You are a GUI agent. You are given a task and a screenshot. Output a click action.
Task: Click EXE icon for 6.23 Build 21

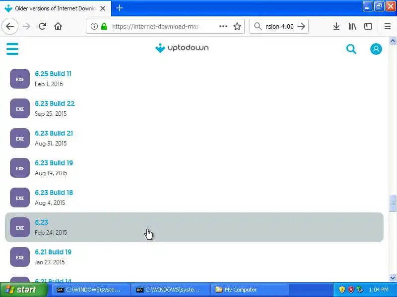[x=20, y=138]
